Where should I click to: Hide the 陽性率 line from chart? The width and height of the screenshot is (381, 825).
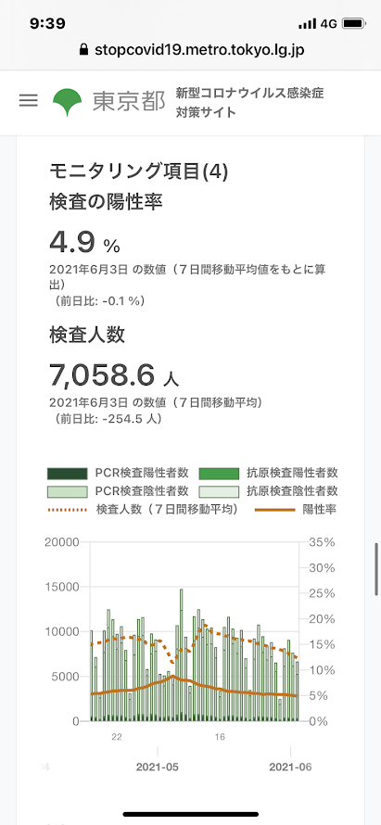[x=296, y=509]
